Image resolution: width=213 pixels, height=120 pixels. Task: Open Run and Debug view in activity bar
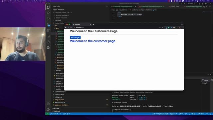pyautogui.click(x=48, y=19)
